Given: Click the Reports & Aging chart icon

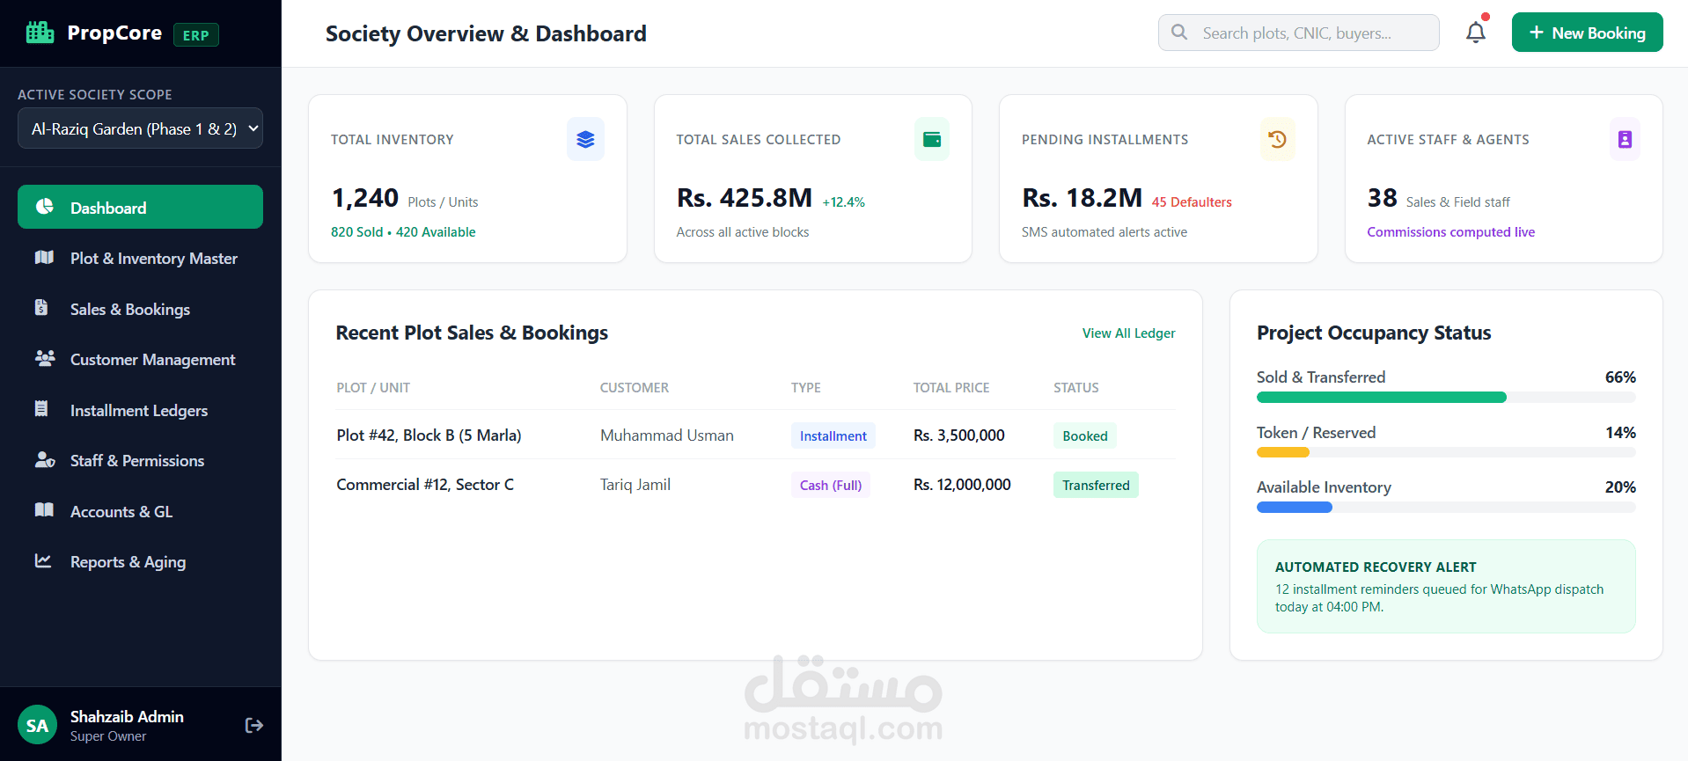Looking at the screenshot, I should (43, 560).
